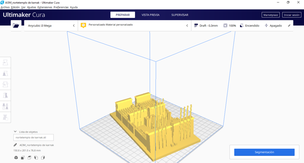Click the material warning badge icon
Screen dimensions: 304x163
coord(83,25)
